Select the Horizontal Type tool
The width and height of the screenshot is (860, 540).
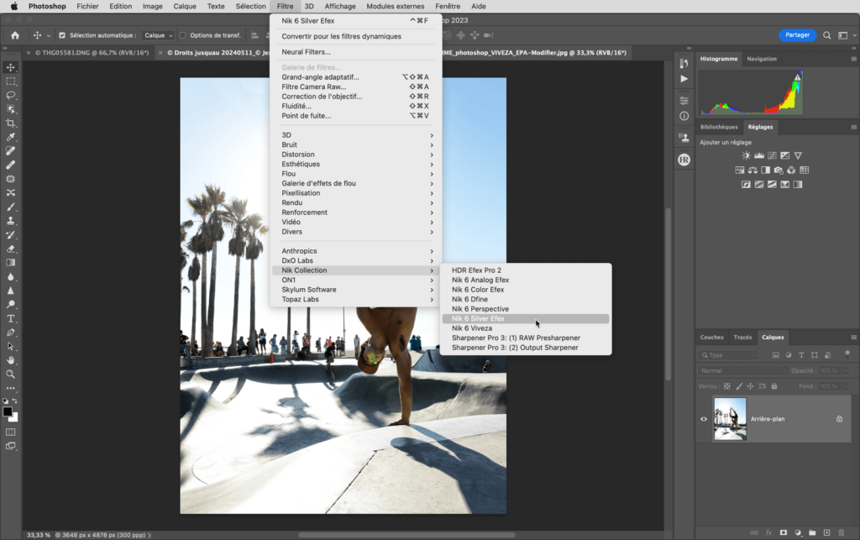[10, 318]
